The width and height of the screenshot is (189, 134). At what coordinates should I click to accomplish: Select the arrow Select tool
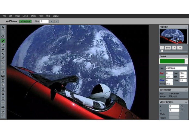tap(3, 27)
